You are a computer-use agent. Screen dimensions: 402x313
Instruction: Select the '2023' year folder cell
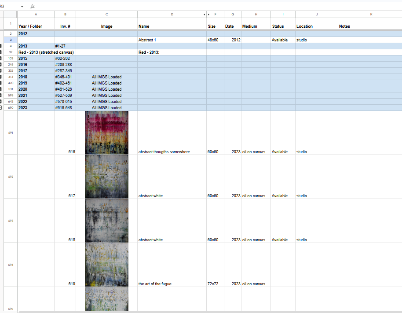point(36,107)
